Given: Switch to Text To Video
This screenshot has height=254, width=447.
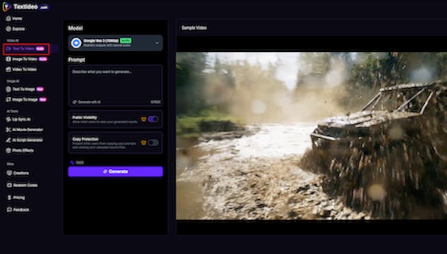Looking at the screenshot, I should click(x=24, y=48).
